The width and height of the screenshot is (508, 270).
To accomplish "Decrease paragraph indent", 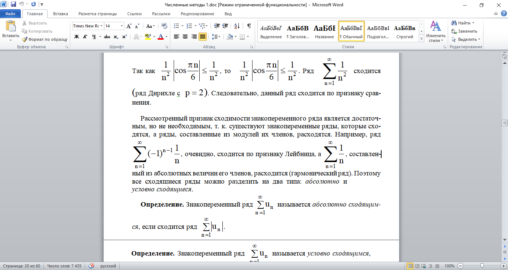I will pos(217,26).
